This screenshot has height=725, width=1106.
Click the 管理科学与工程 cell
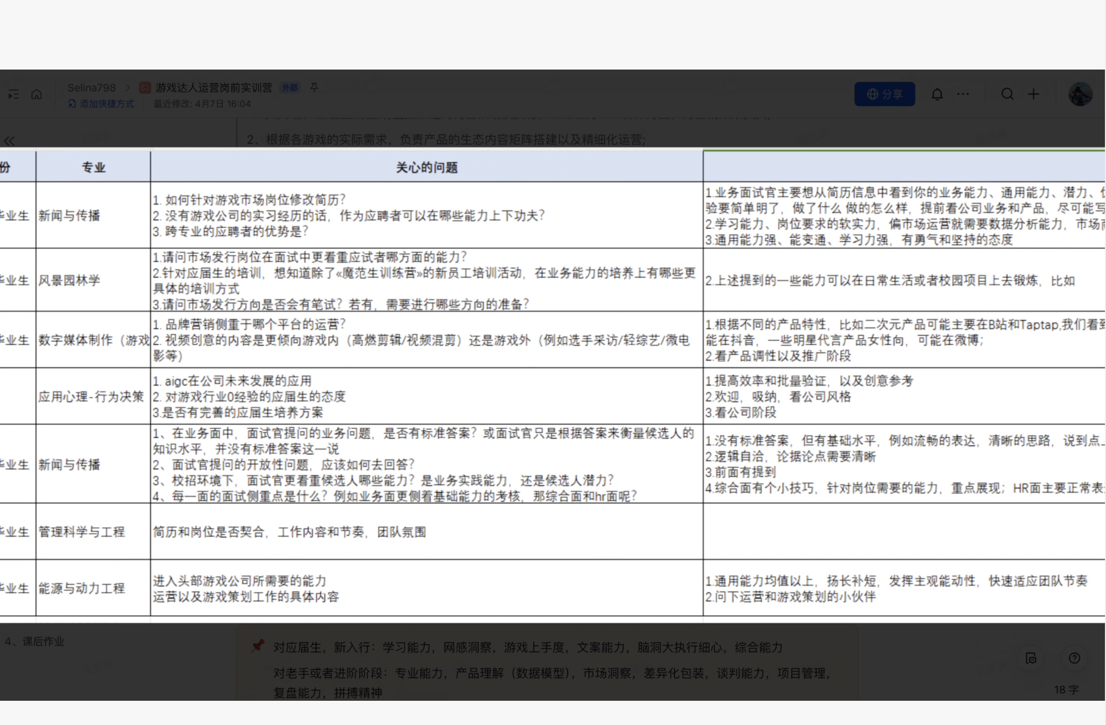click(82, 532)
